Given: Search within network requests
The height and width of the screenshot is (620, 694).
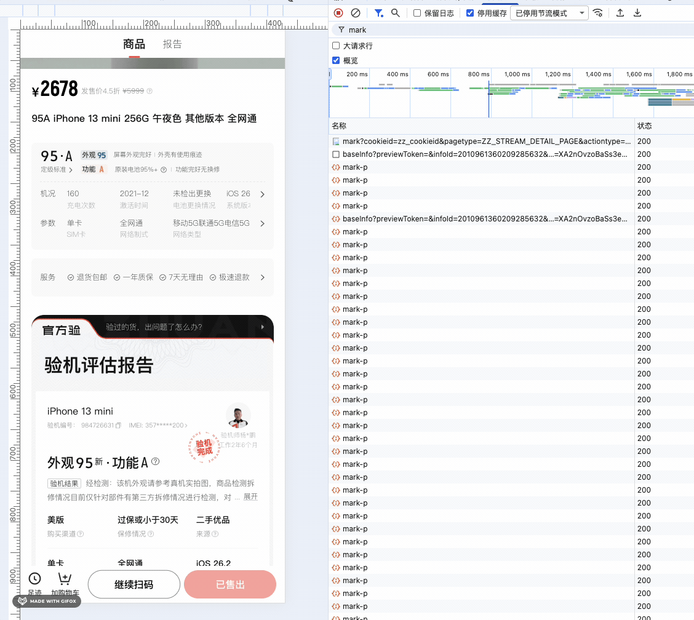Looking at the screenshot, I should 395,12.
